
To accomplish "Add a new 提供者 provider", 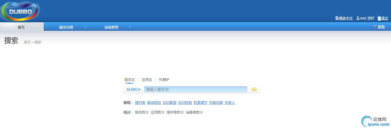I will 140,103.
